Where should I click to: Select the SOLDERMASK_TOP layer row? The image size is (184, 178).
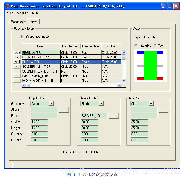41,67
